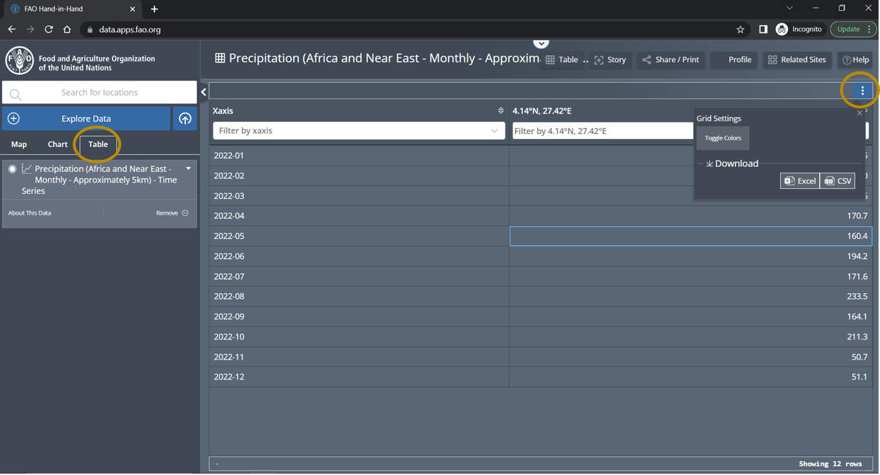The width and height of the screenshot is (880, 475).
Task: Open Story view from top toolbar
Action: (610, 60)
